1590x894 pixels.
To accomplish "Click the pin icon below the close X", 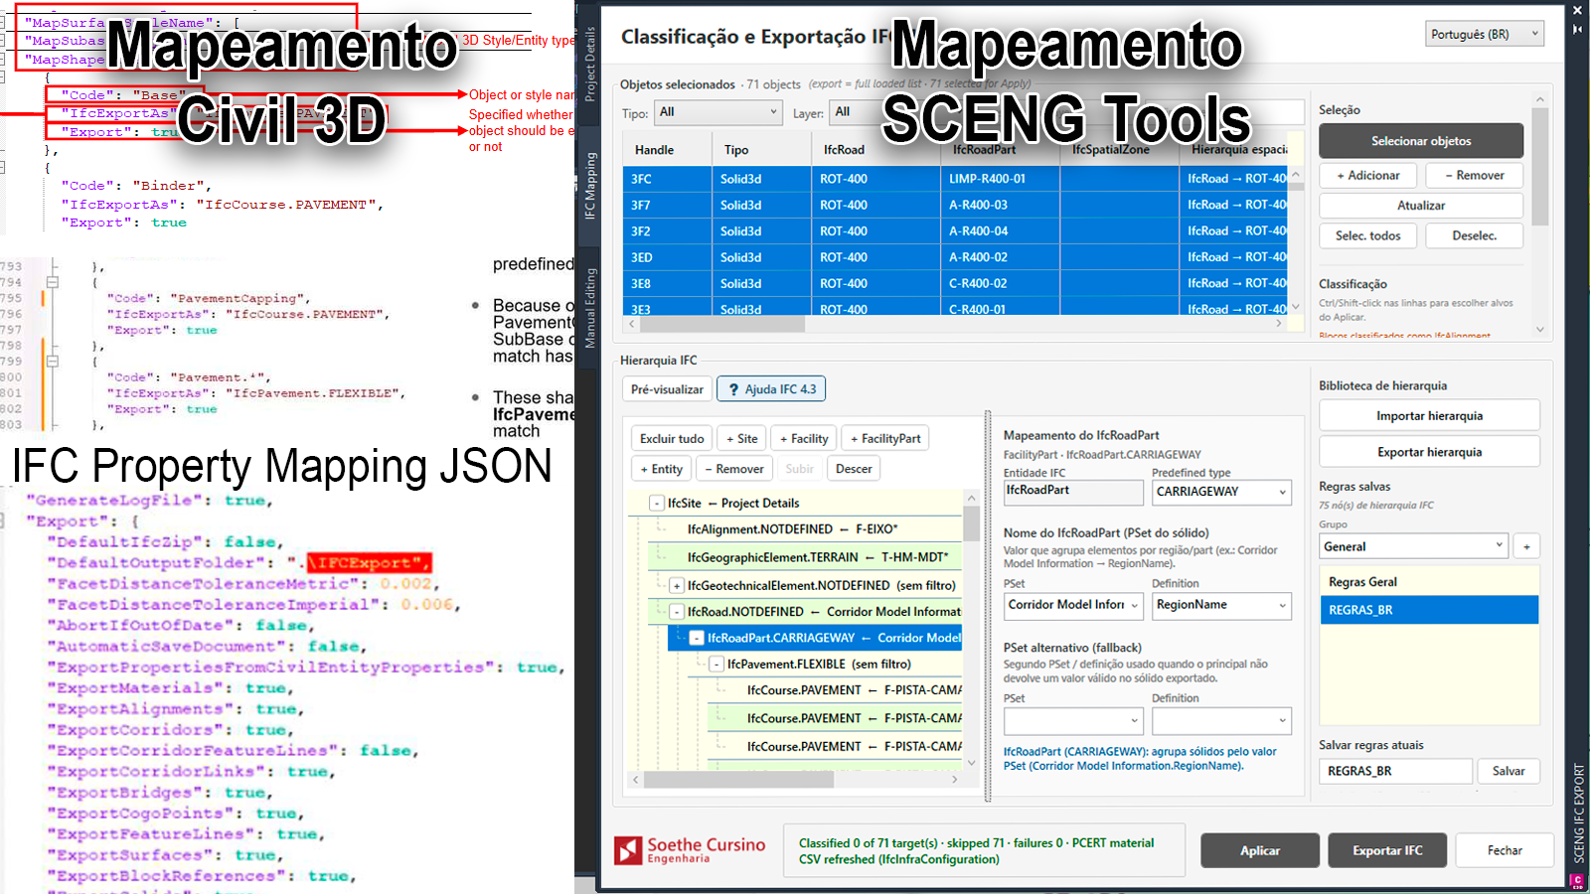I will (x=1577, y=29).
